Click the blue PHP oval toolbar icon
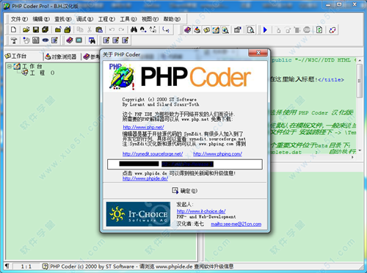The width and height of the screenshot is (367, 273). tap(46, 40)
